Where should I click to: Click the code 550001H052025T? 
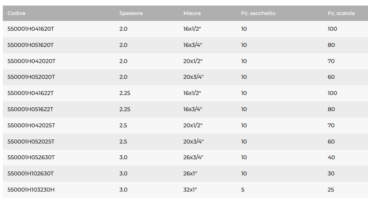pos(31,142)
